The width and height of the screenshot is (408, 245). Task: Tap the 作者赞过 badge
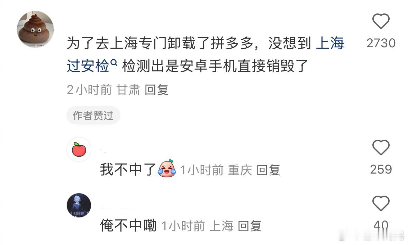click(93, 116)
